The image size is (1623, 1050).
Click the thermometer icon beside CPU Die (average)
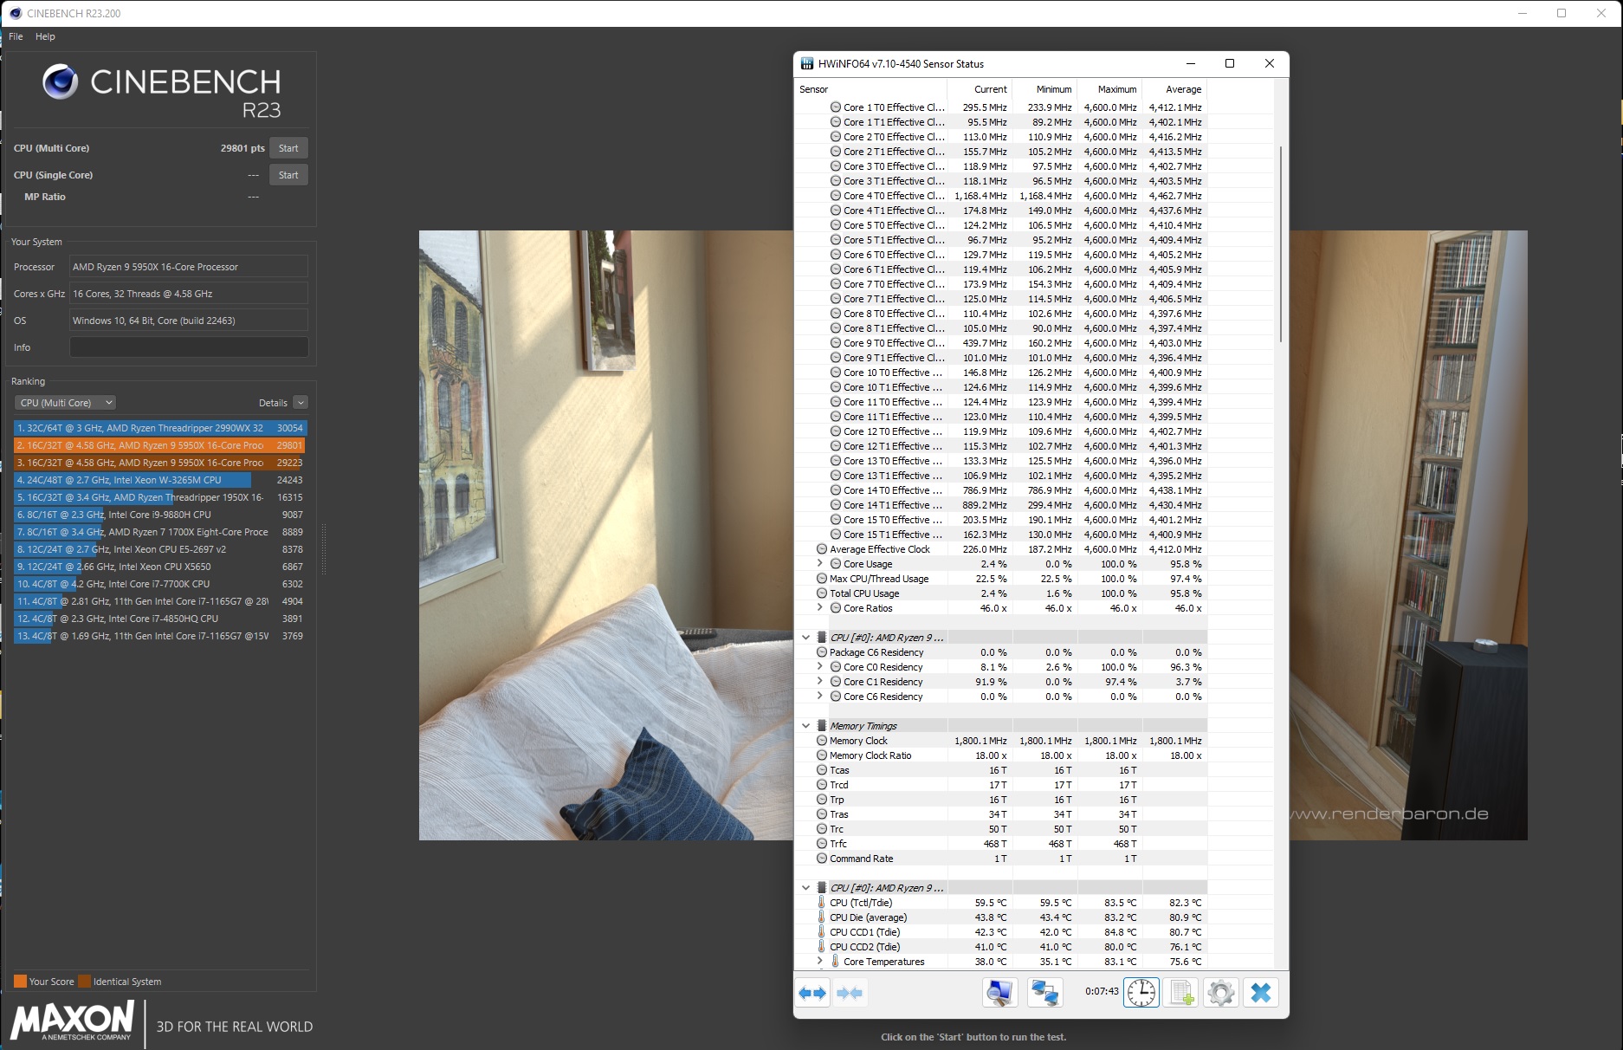click(x=821, y=917)
